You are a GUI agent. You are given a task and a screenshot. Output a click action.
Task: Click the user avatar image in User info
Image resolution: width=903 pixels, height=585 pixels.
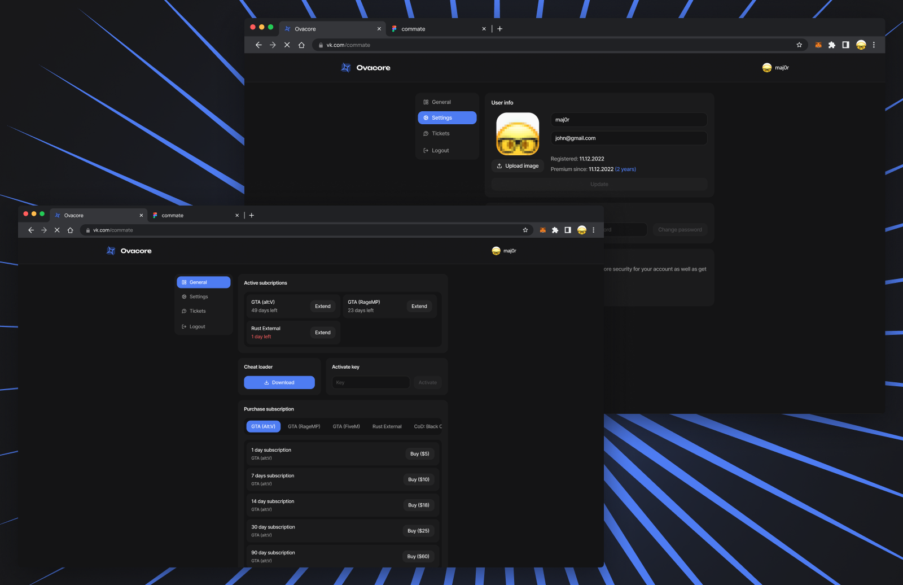[x=518, y=134]
